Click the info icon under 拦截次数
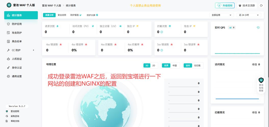The width and height of the screenshot is (269, 127). click(162, 32)
